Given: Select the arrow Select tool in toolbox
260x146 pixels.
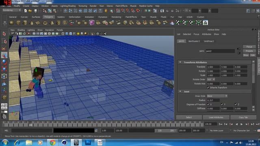Looking at the screenshot, I should 4,34.
